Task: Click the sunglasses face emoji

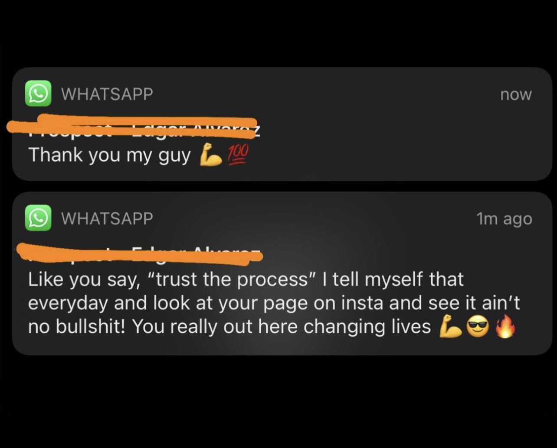Action: point(477,326)
